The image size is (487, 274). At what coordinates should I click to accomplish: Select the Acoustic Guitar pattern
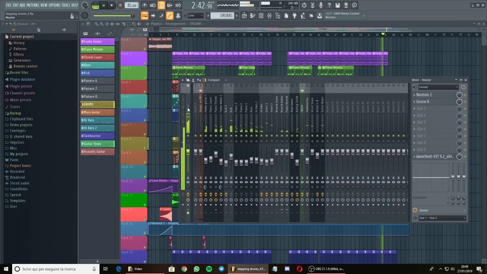point(97,151)
